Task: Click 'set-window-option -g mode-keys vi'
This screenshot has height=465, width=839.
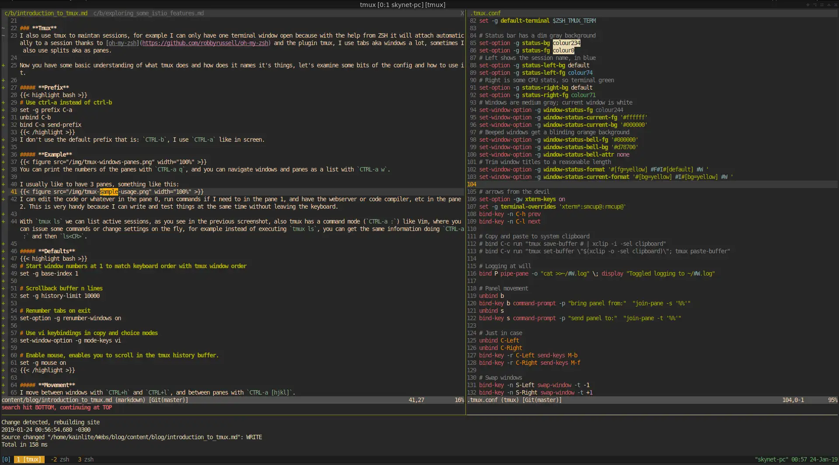Action: tap(70, 340)
